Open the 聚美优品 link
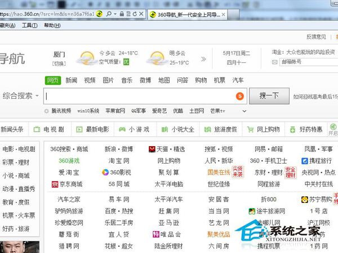 [x=219, y=234]
